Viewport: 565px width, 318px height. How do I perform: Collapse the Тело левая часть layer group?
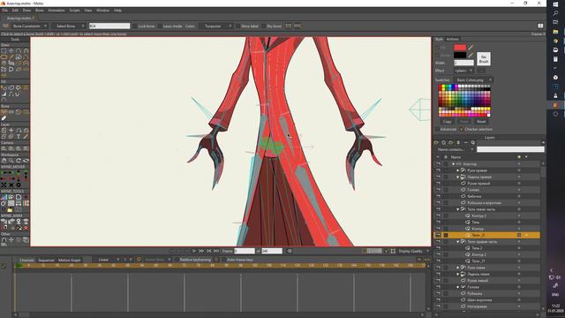point(458,209)
